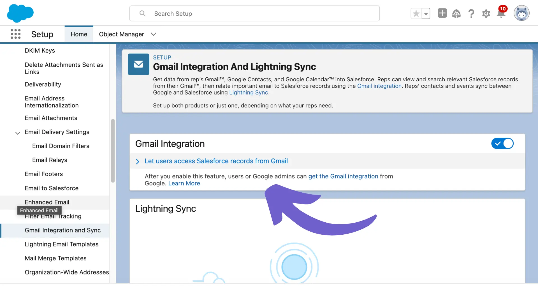Screen dimensions: 538x286
Task: Open Email Relays
Action: (50, 160)
